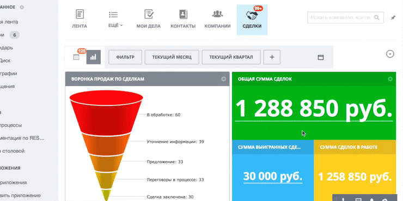The width and height of the screenshot is (403, 201).
Task: Open Мои дела section
Action: [x=149, y=19]
